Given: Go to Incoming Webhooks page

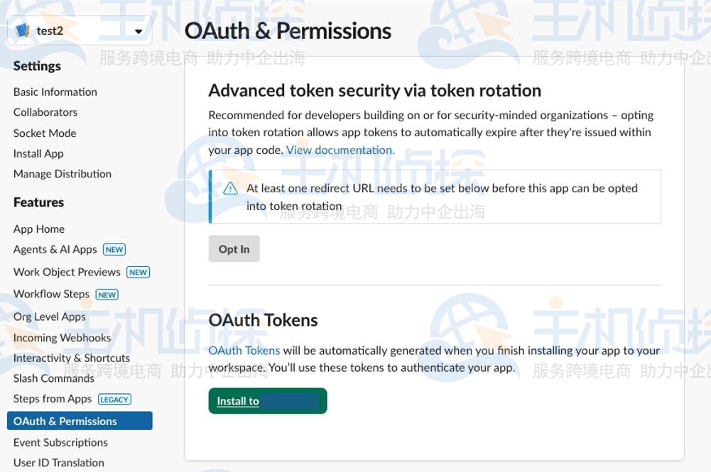Looking at the screenshot, I should coord(63,338).
